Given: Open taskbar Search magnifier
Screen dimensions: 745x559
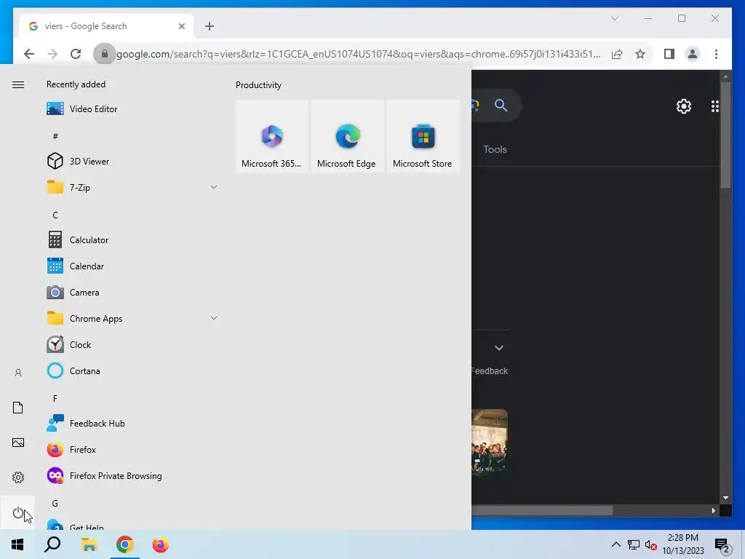Looking at the screenshot, I should click(x=52, y=544).
